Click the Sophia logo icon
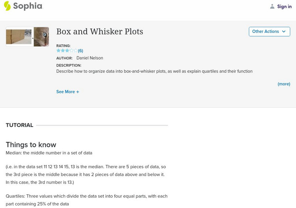Screen dimensions: 296x208 pyautogui.click(x=7, y=6)
